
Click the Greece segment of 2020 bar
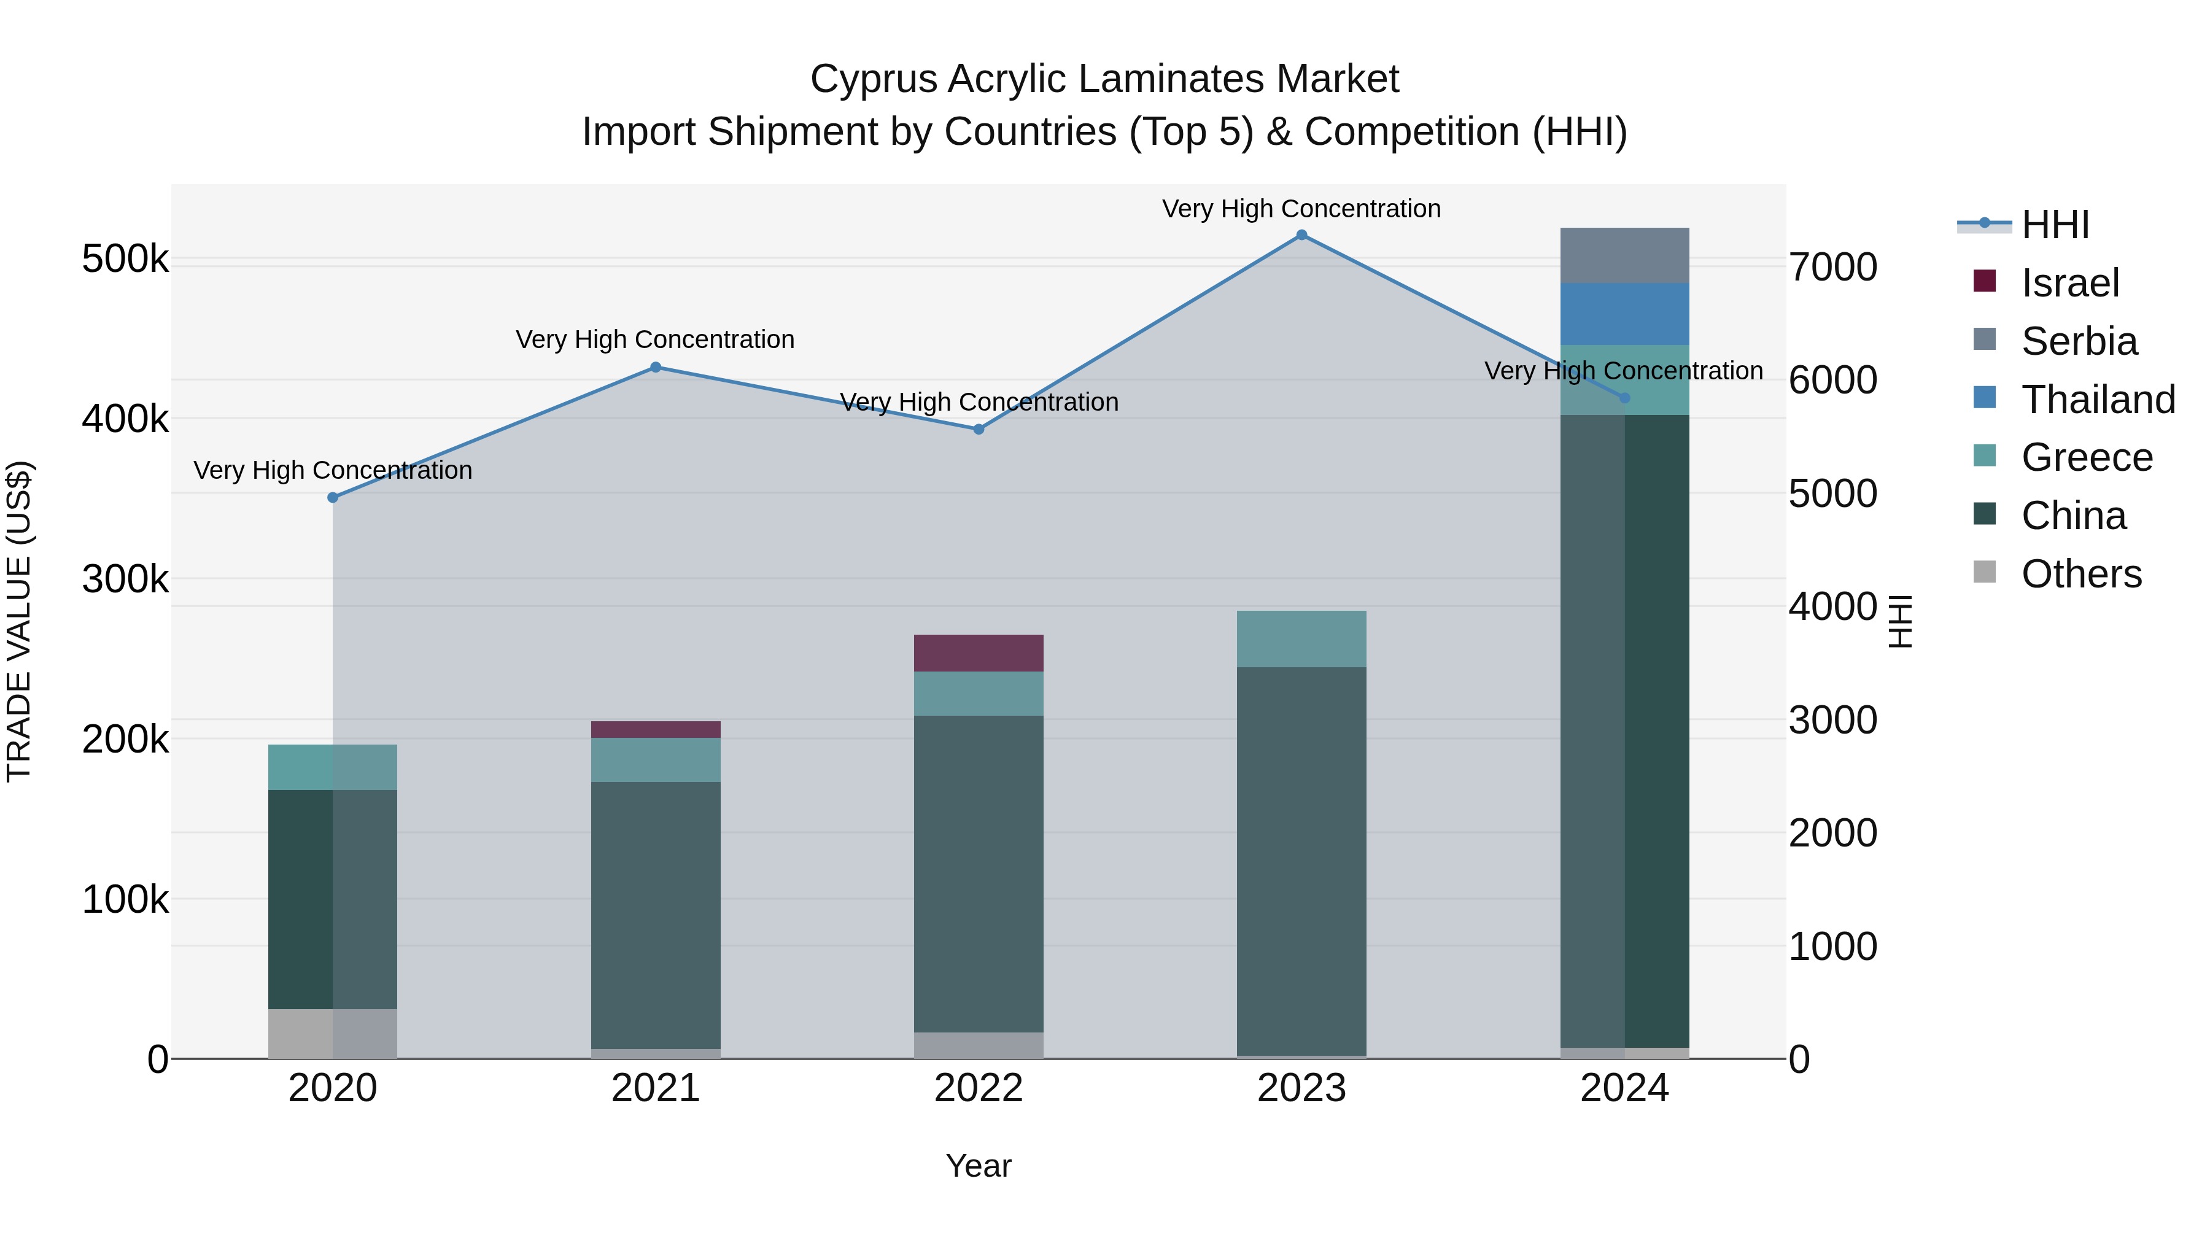coord(333,768)
